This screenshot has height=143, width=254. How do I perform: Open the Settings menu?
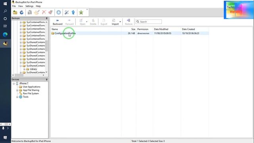(29, 6)
